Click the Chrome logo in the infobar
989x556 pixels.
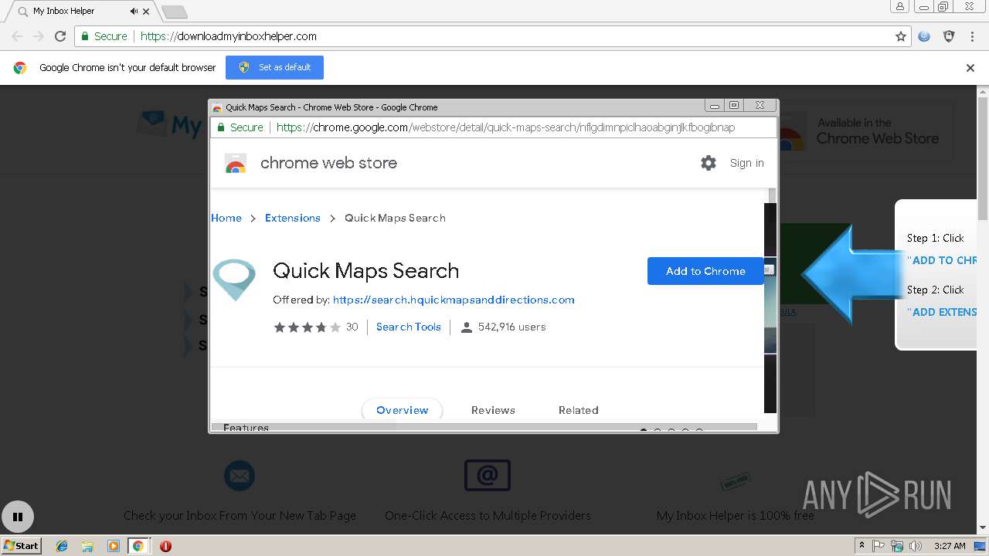(x=20, y=67)
